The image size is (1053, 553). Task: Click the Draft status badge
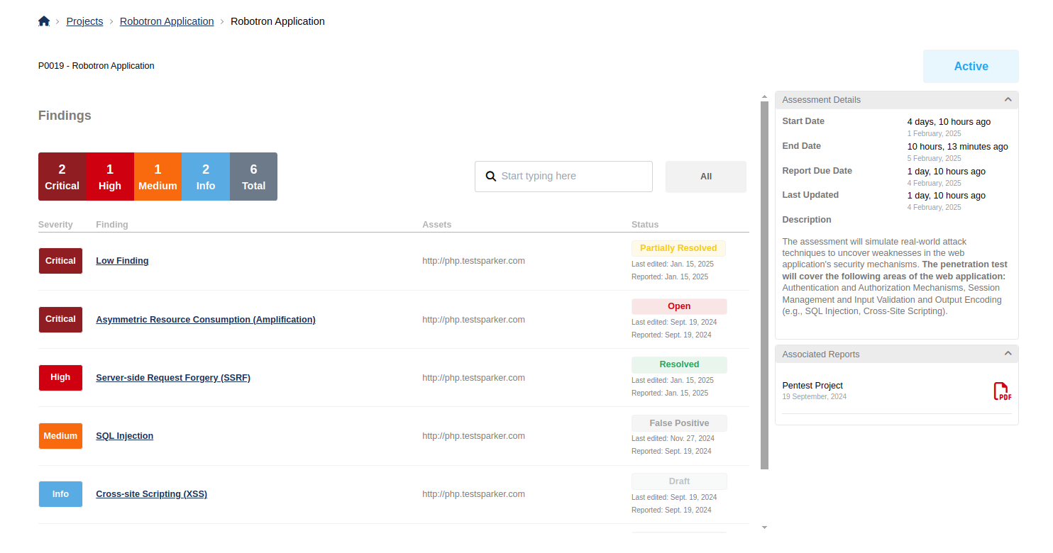[679, 481]
